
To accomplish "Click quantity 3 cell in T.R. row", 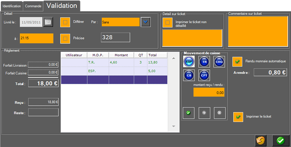I will [140, 62].
